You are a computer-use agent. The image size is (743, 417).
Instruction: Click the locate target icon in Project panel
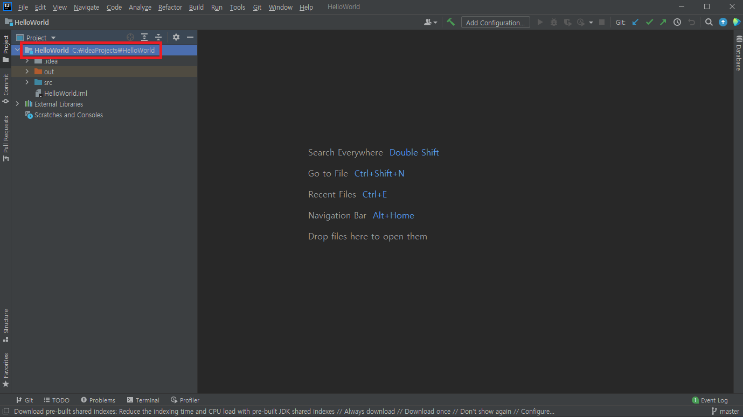click(130, 37)
